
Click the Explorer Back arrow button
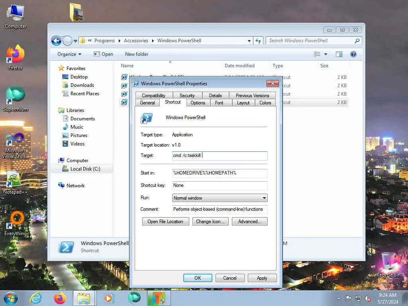pos(57,41)
